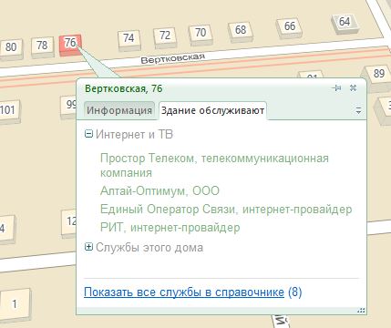This screenshot has height=328, width=391.
Task: Pin the Вертковская, 76 info popup
Action: point(336,88)
